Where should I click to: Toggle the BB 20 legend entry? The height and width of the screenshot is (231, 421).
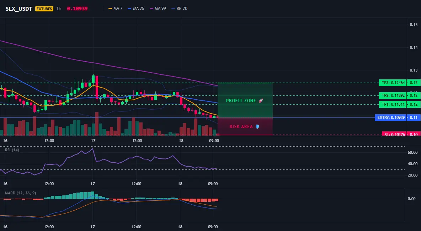click(x=179, y=9)
